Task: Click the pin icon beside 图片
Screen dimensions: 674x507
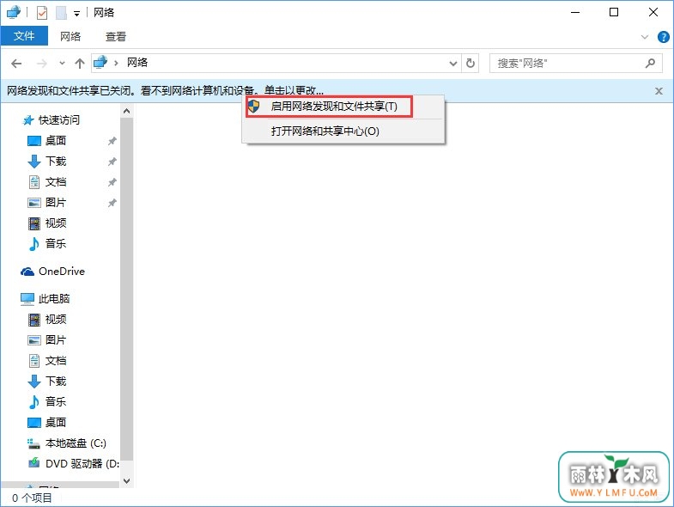Action: 112,203
